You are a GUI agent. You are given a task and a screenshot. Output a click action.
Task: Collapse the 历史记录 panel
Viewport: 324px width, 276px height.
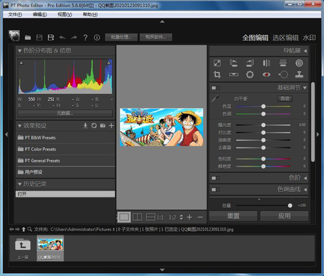(19, 184)
